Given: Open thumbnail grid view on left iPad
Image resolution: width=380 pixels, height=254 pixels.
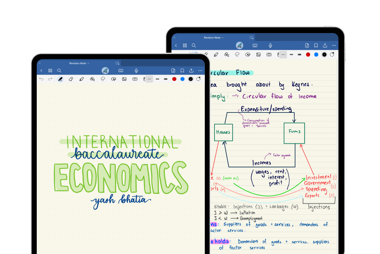Looking at the screenshot, I should click(50, 71).
